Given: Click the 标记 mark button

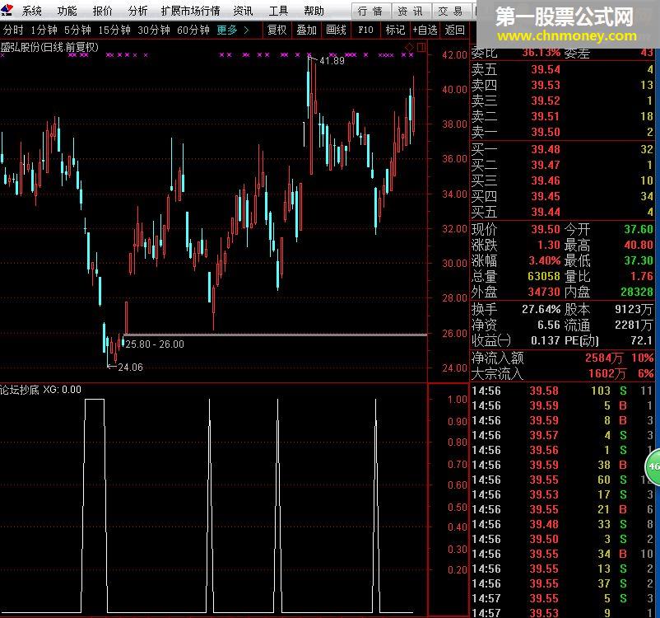Looking at the screenshot, I should (x=395, y=30).
